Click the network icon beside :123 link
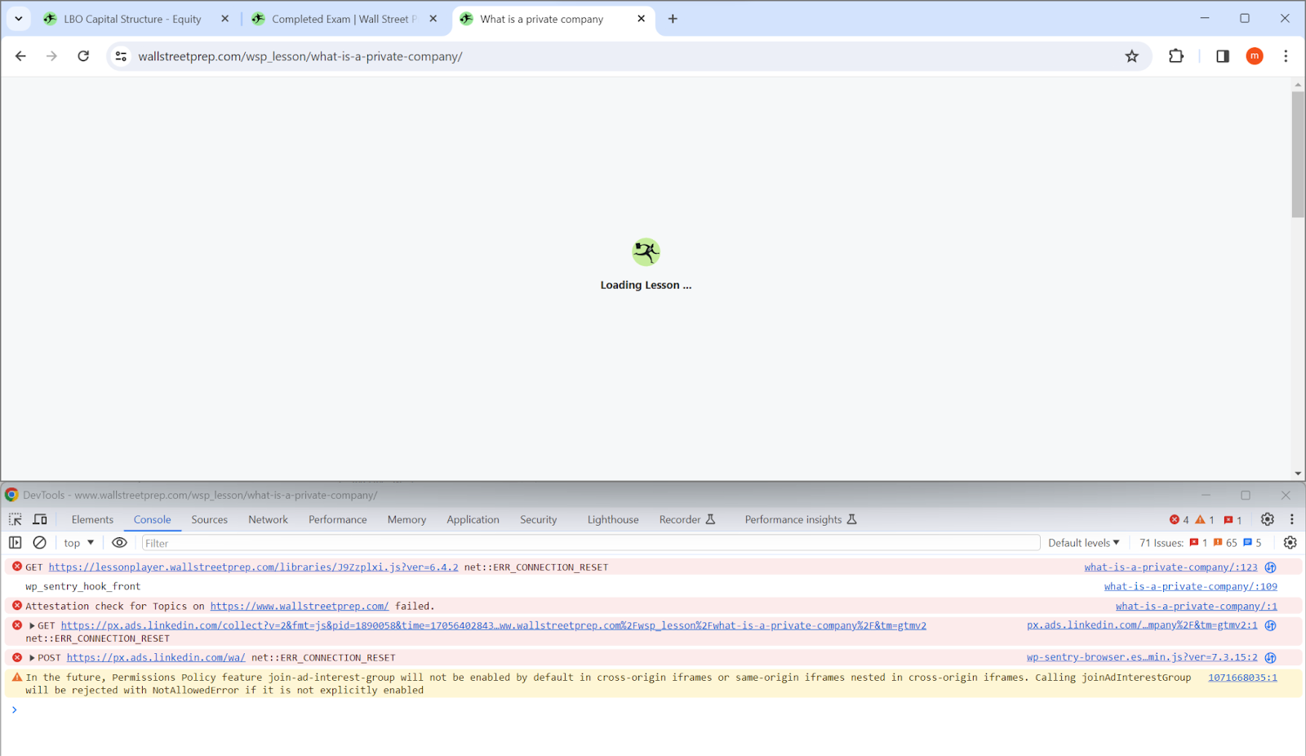1306x756 pixels. (1270, 567)
